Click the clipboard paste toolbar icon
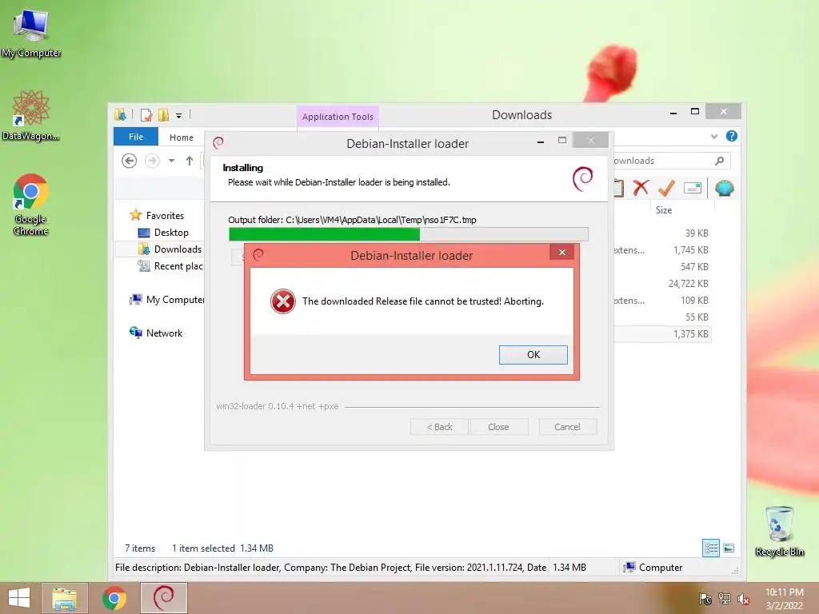This screenshot has width=819, height=614. [x=618, y=188]
